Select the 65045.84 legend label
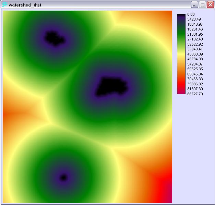The image size is (215, 205). 195,74
